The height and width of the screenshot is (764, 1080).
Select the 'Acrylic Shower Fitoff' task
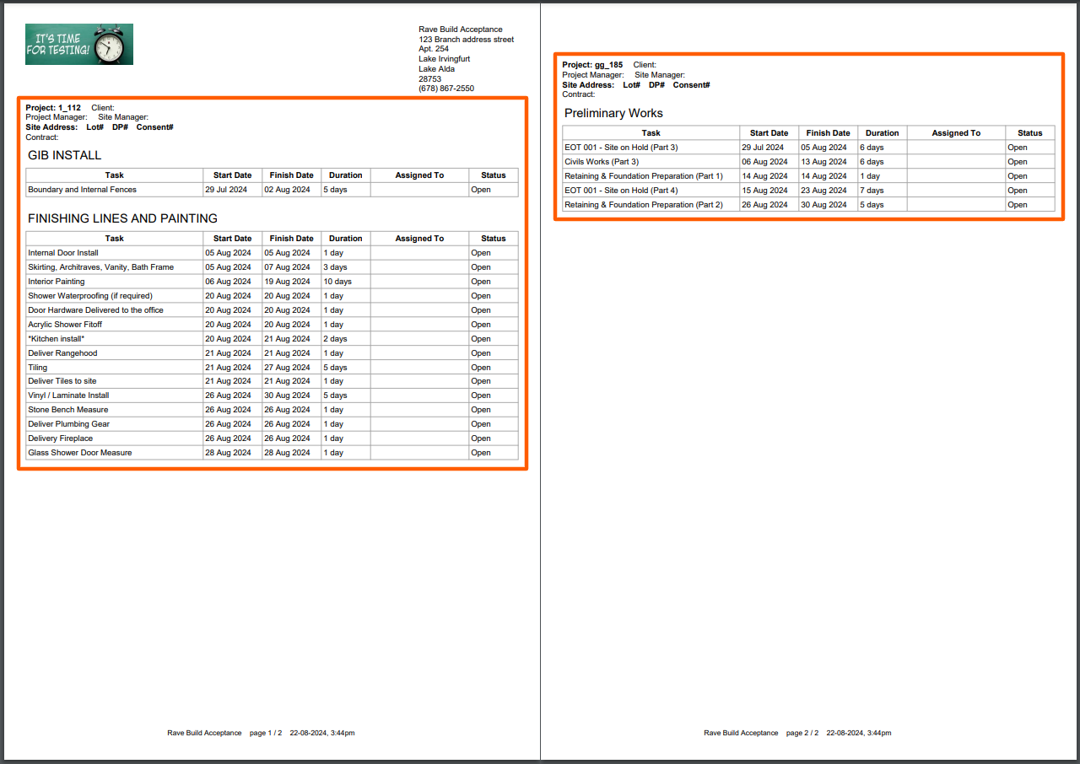click(65, 325)
